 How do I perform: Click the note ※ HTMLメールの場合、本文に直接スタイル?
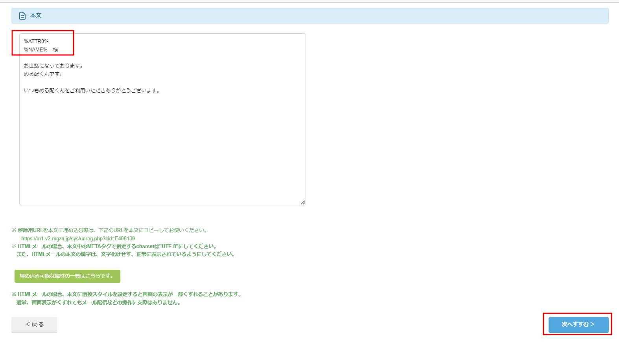coord(127,294)
